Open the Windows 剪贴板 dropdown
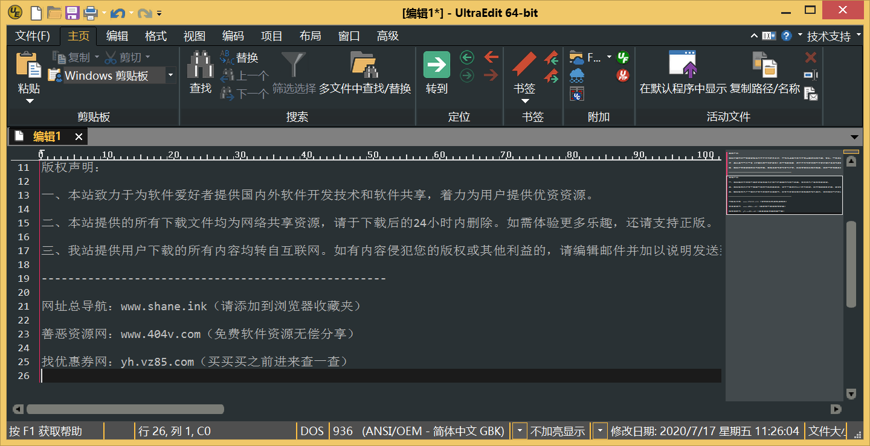Screen dimensions: 870x446 (171, 75)
